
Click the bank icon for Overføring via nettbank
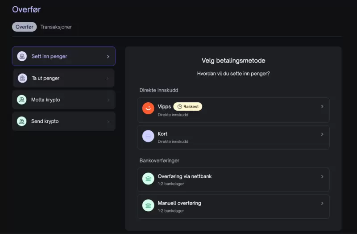[x=148, y=179]
